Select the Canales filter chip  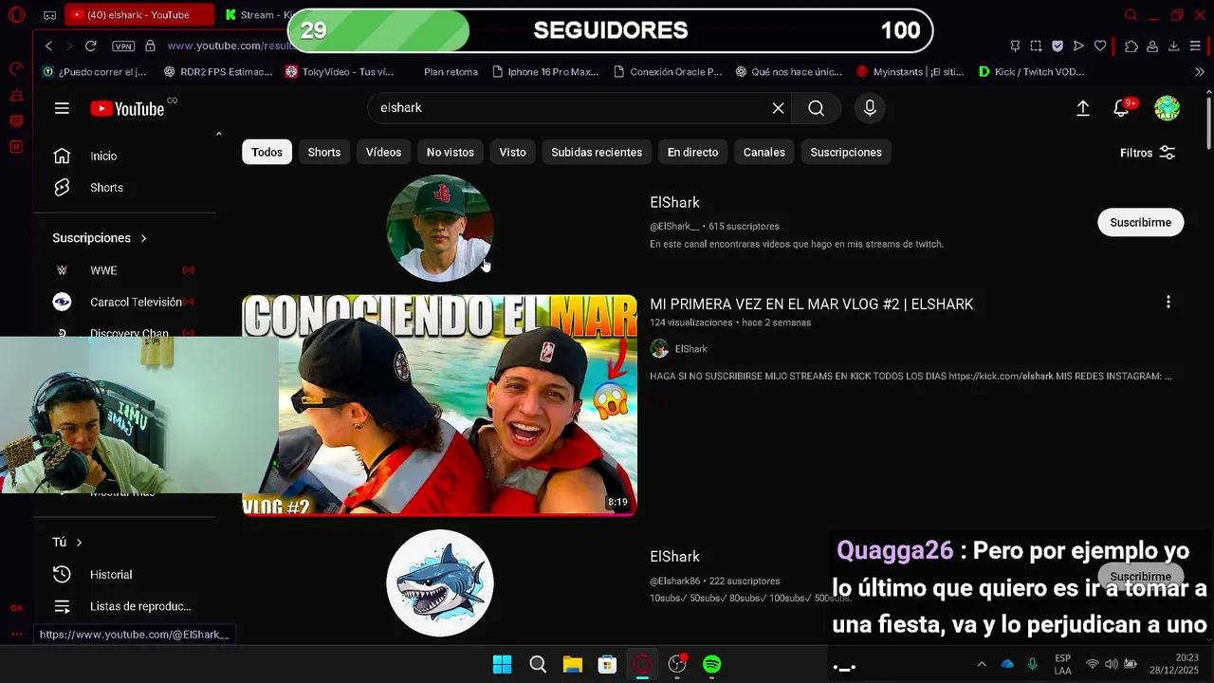coord(763,152)
